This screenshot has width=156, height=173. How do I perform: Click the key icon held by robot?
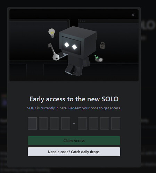(x=54, y=52)
